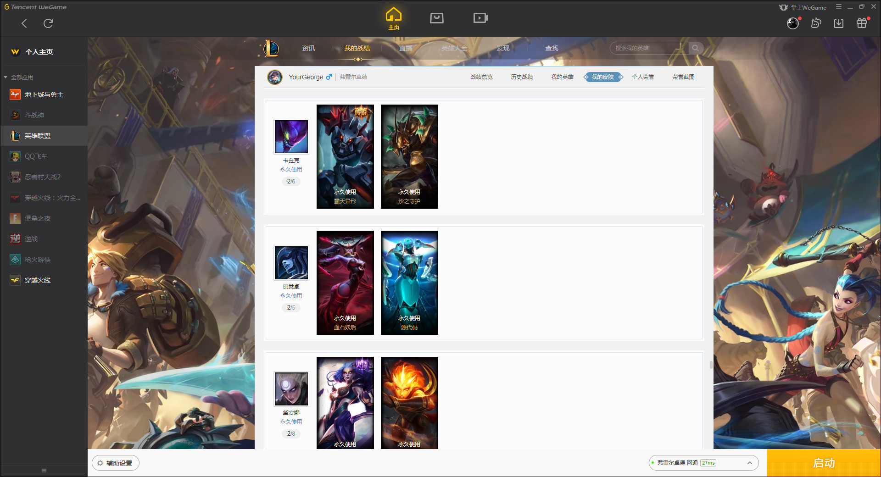Click the YourGeorge profile avatar

(x=275, y=77)
